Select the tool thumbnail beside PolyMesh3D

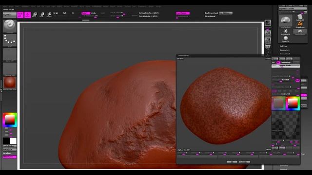pyautogui.click(x=300, y=32)
